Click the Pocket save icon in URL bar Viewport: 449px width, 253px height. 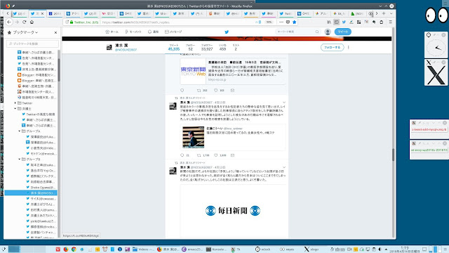[x=288, y=22]
